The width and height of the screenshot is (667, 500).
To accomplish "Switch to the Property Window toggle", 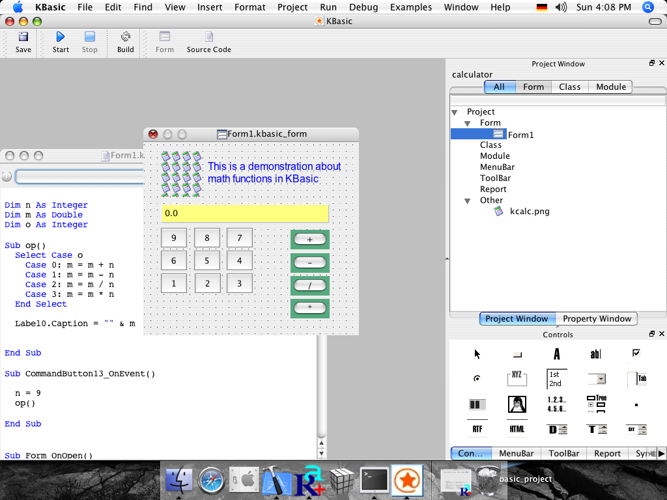I will coord(597,319).
